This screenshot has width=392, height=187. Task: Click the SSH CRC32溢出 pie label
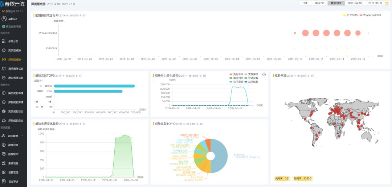pyautogui.click(x=180, y=146)
